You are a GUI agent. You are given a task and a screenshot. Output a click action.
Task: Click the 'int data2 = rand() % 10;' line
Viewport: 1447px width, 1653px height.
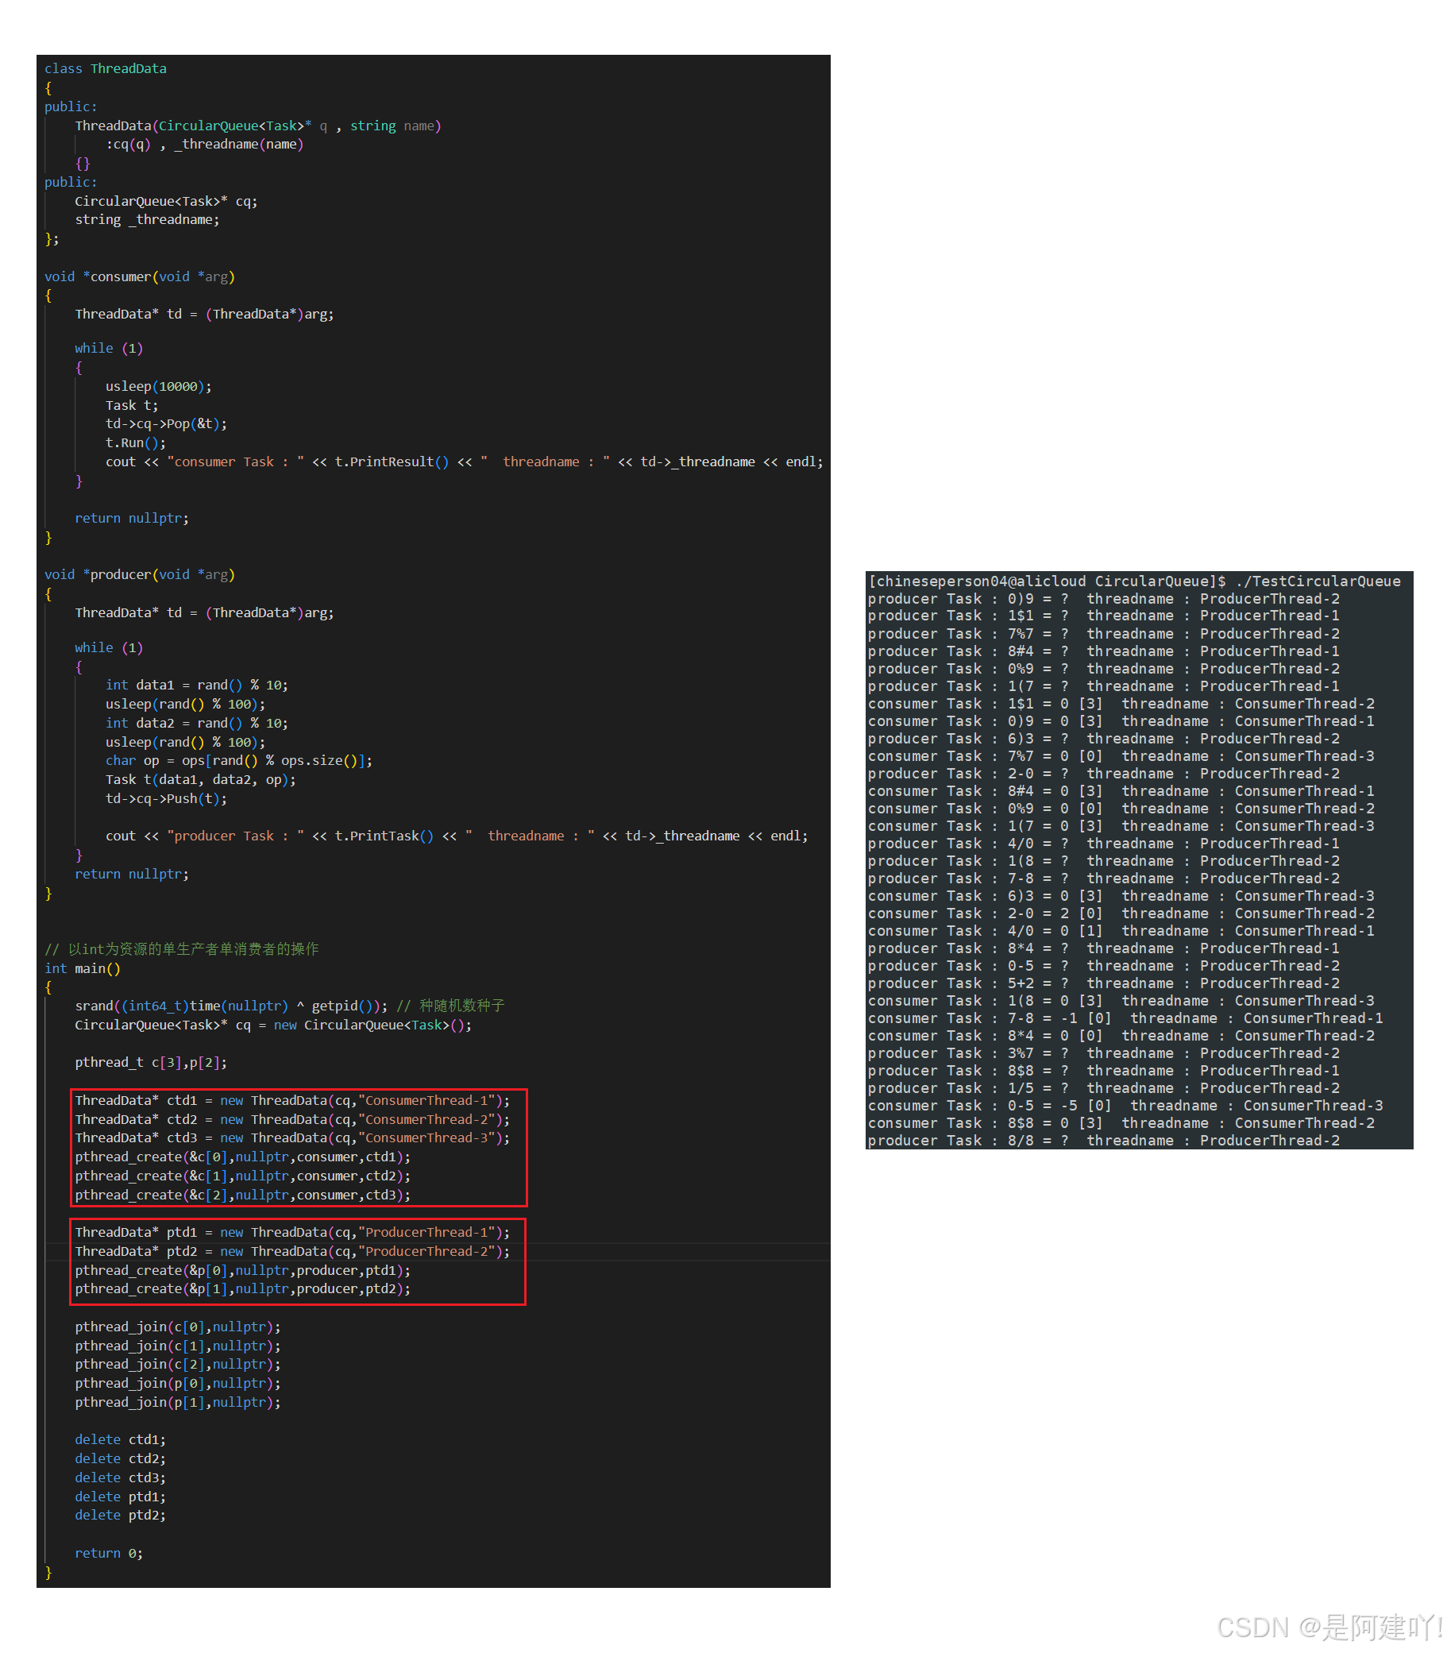[196, 724]
